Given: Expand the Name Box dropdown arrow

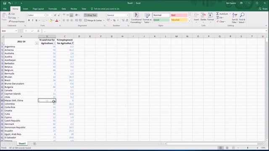Looking at the screenshot, I should pyautogui.click(x=16, y=31).
